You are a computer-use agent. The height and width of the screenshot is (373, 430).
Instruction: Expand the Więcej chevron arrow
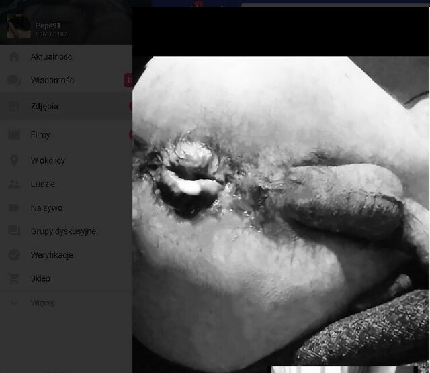click(13, 303)
